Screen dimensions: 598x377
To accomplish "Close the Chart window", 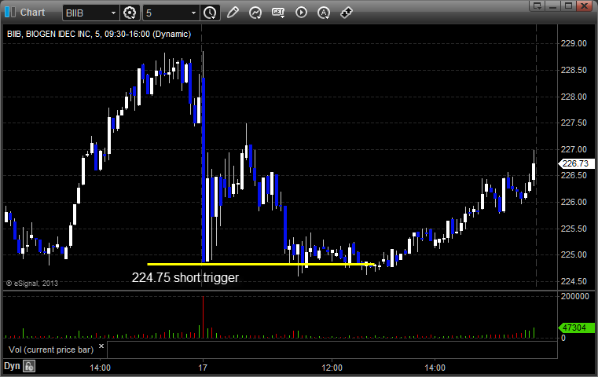I will pyautogui.click(x=584, y=5).
